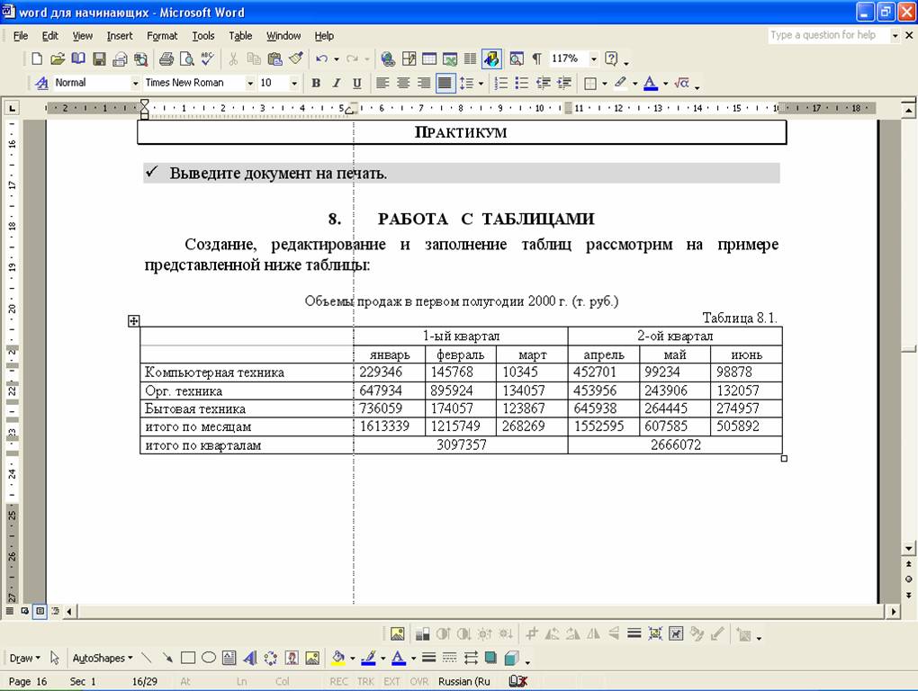Image resolution: width=918 pixels, height=691 pixels.
Task: Insert diagram or organization chart
Action: (271, 659)
